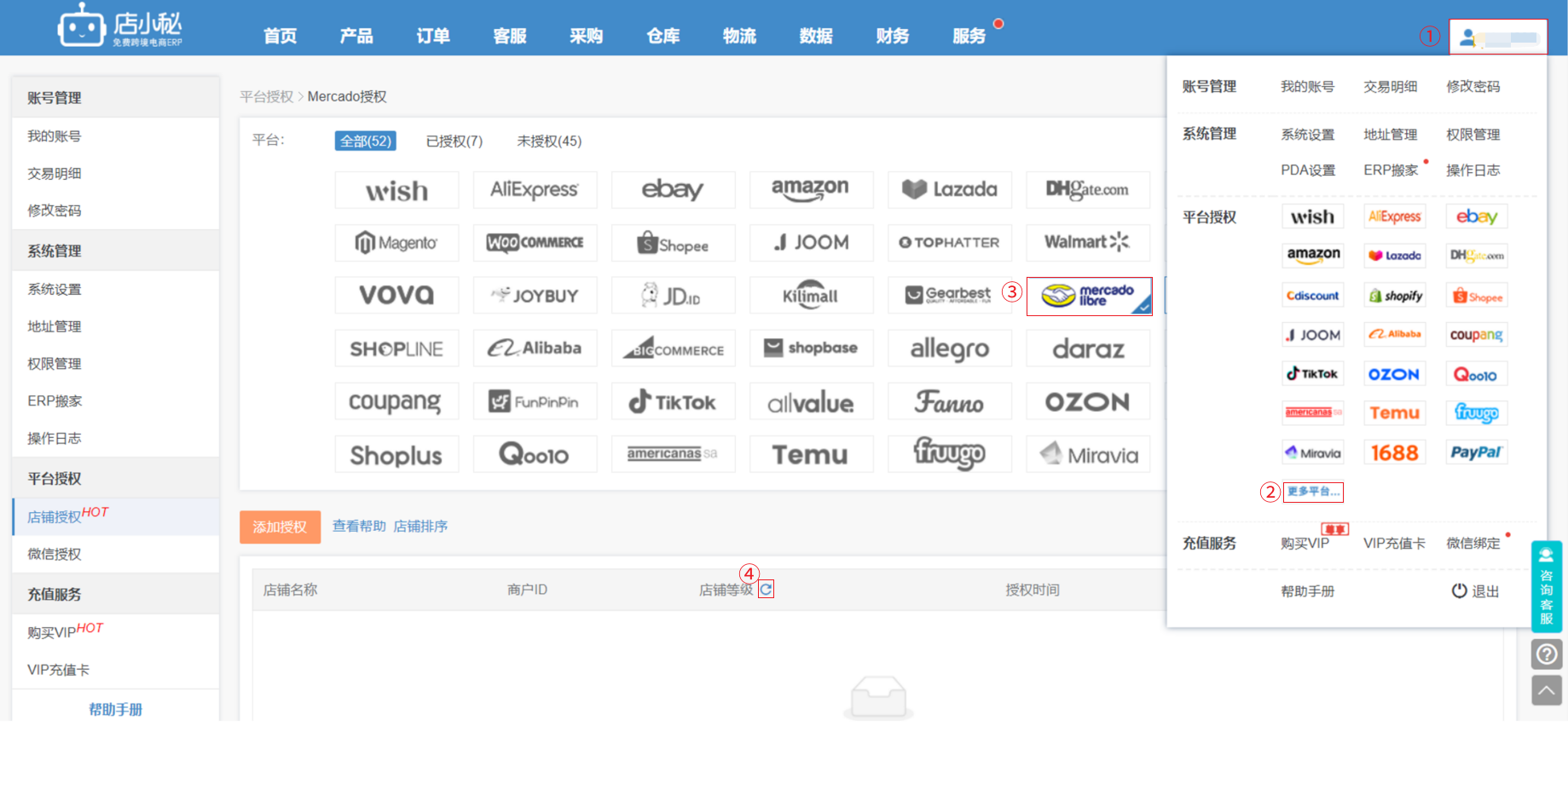The image size is (1568, 795).
Task: Open 微信绑定 in the dropdown panel
Action: coord(1473,544)
